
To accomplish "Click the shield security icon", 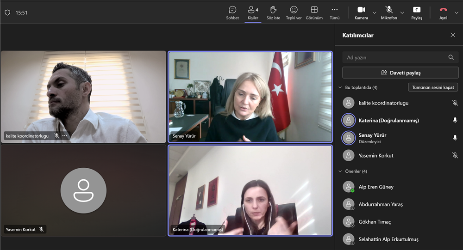I will (7, 13).
